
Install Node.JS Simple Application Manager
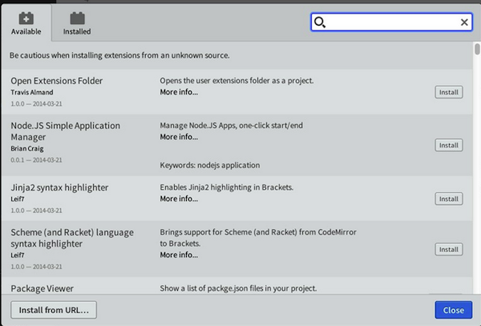coord(448,145)
